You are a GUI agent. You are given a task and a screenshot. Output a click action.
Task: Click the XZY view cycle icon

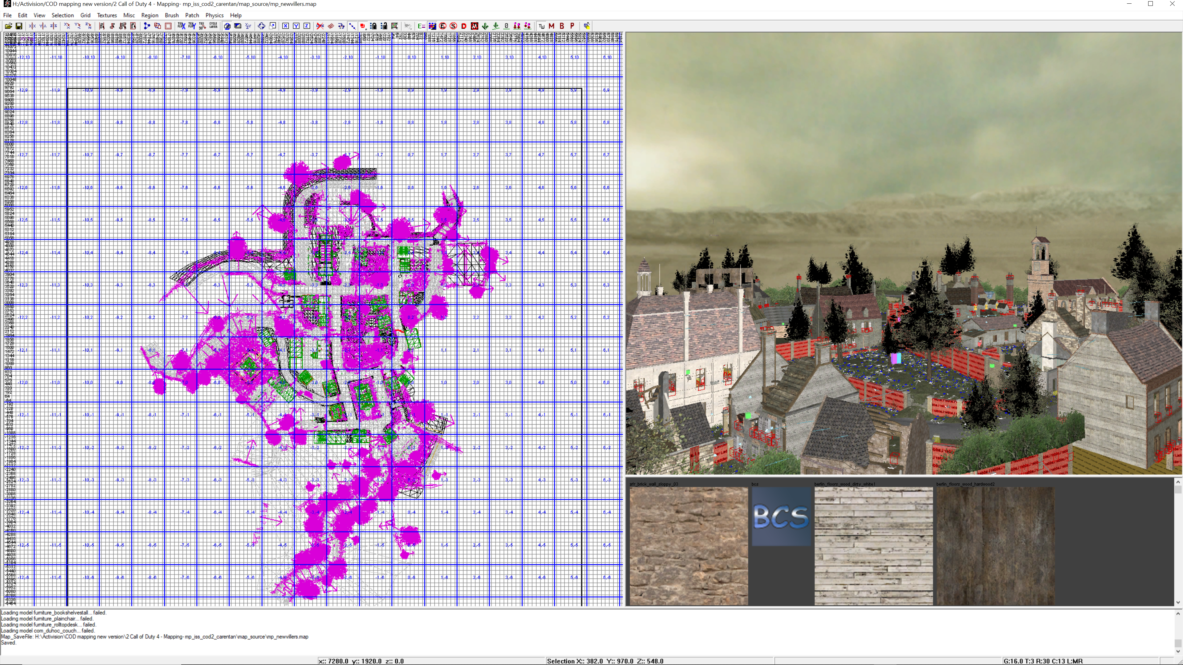[x=248, y=26]
